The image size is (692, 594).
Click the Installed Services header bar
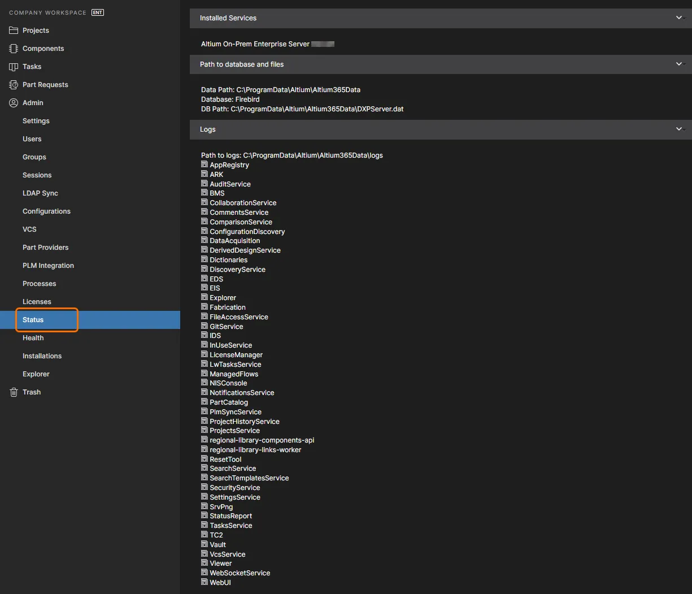[x=441, y=18]
